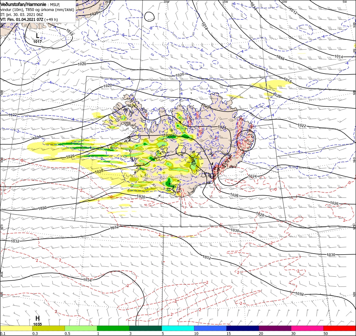Click the '10W' longitude label
The height and width of the screenshot is (336, 356).
pyautogui.click(x=284, y=2)
